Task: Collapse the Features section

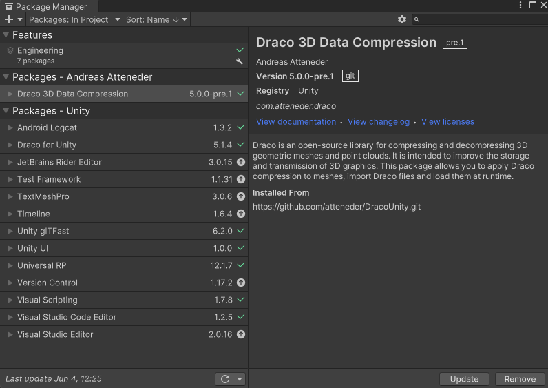Action: coord(6,35)
